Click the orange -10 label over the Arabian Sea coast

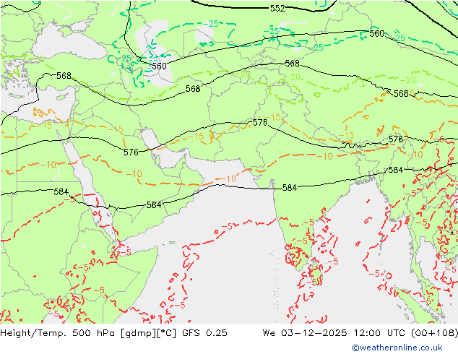[x=228, y=178]
